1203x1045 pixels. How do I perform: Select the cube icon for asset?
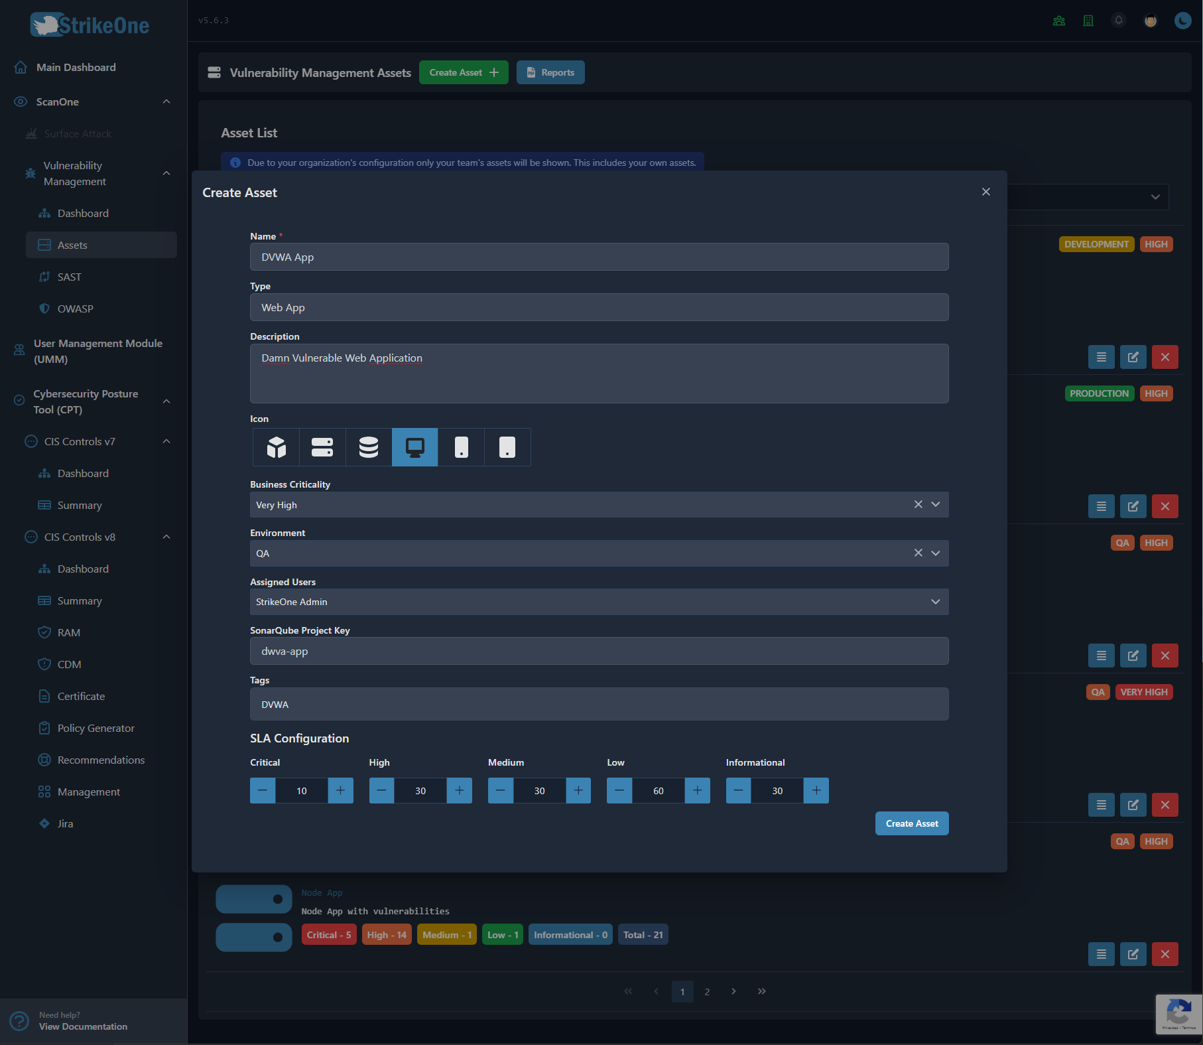[276, 447]
